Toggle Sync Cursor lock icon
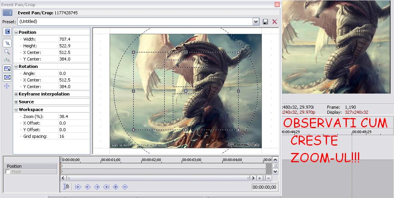 pyautogui.click(x=66, y=187)
